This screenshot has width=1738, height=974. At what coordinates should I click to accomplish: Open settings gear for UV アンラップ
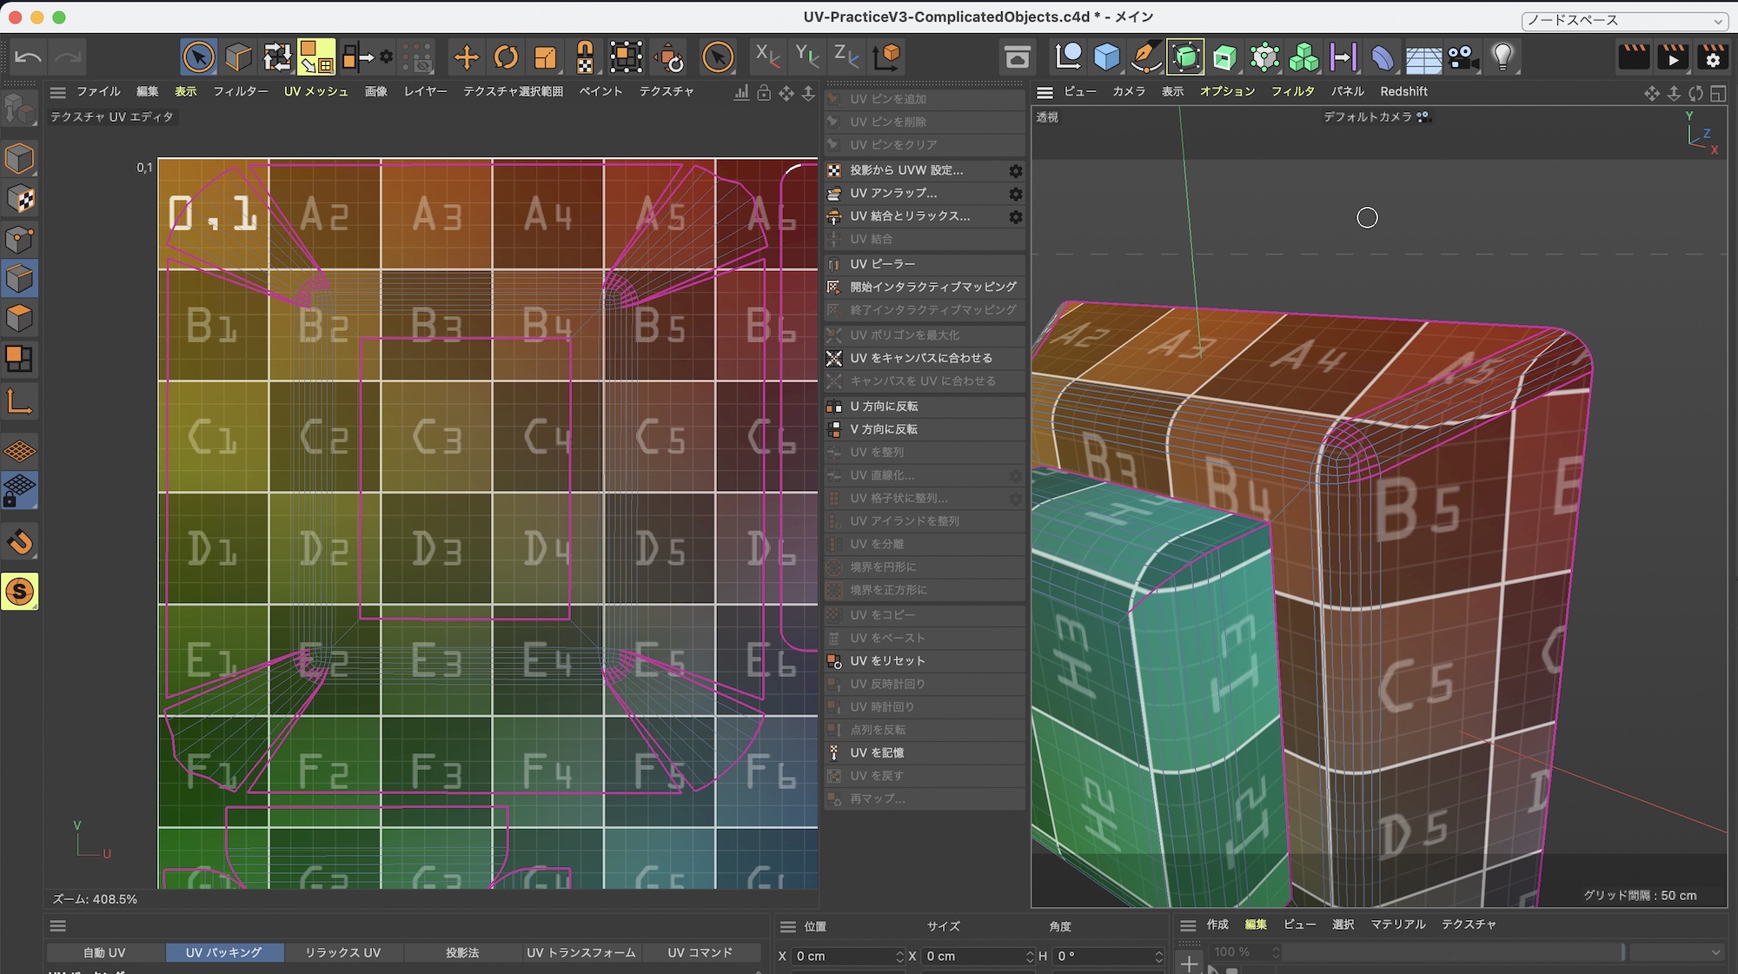pyautogui.click(x=1015, y=194)
